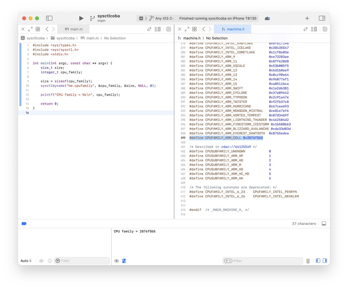Open editor options menu for main.m
The image size is (348, 289).
click(x=157, y=29)
